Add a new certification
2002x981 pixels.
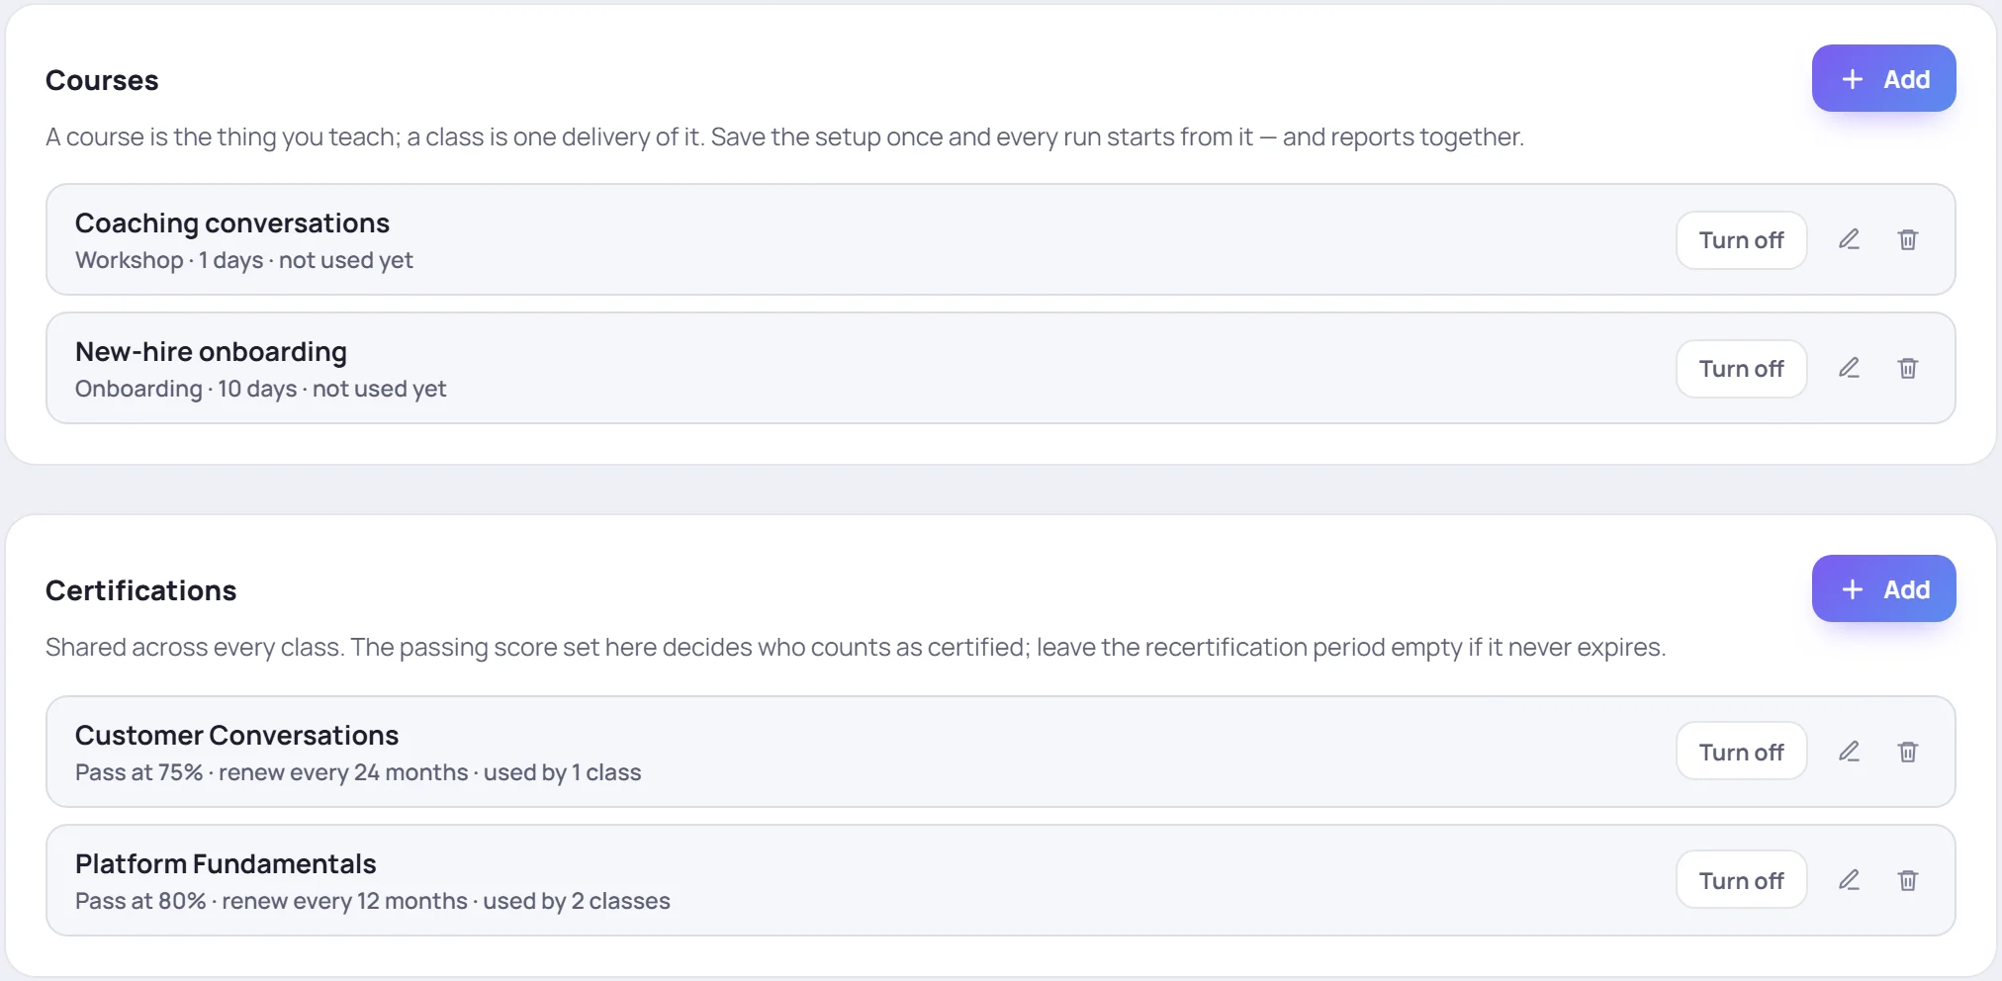pos(1883,588)
